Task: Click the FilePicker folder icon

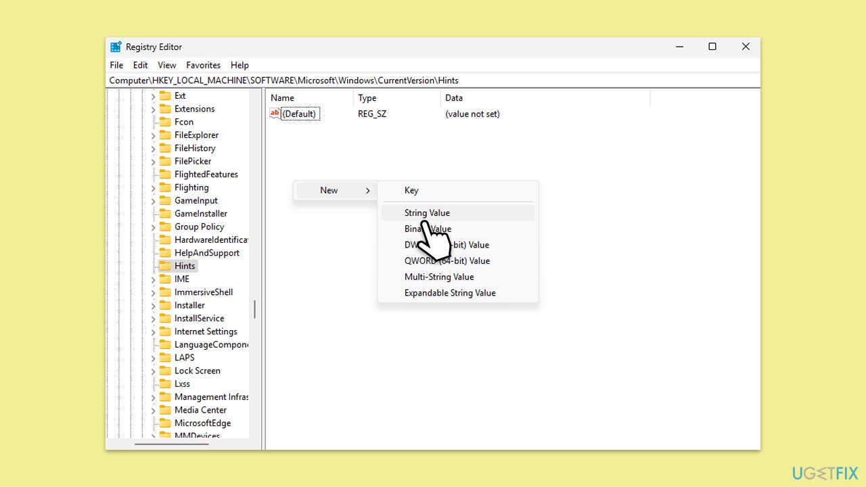Action: (165, 161)
